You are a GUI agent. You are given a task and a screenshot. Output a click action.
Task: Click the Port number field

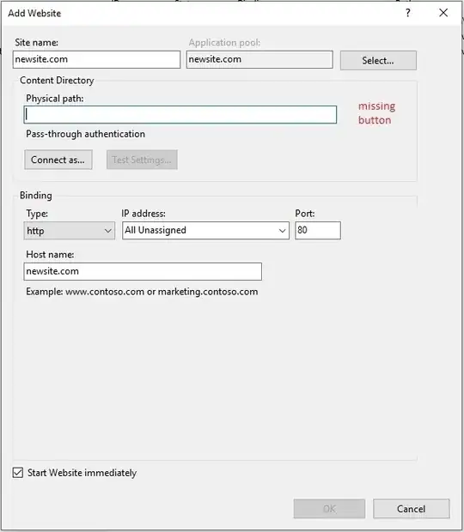click(318, 230)
